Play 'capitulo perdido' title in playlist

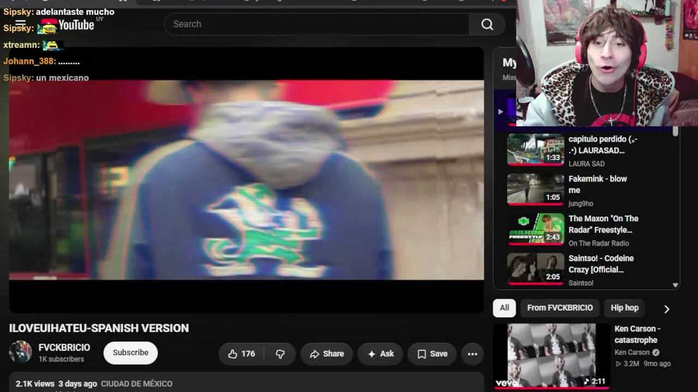(603, 145)
